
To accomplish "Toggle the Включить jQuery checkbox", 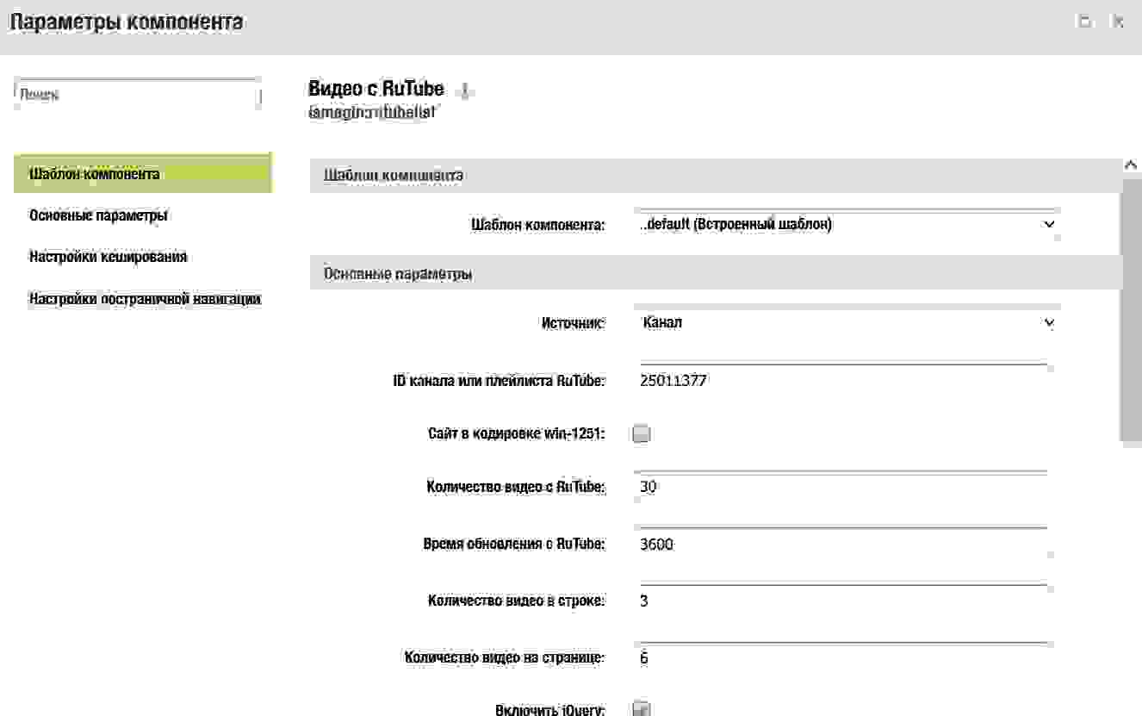I will 642,709.
